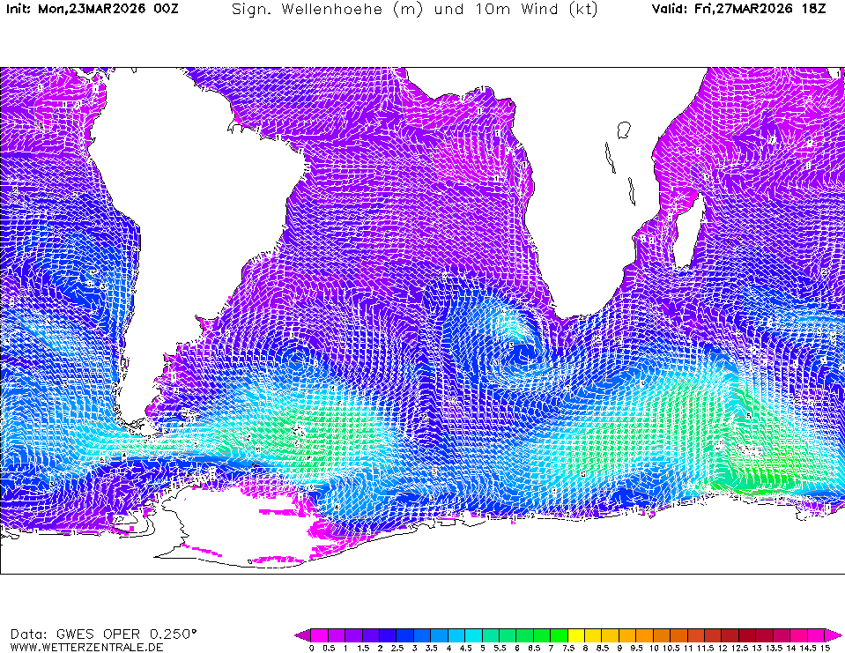Pick the cyan 4.5–5 m legend swatch

point(474,634)
